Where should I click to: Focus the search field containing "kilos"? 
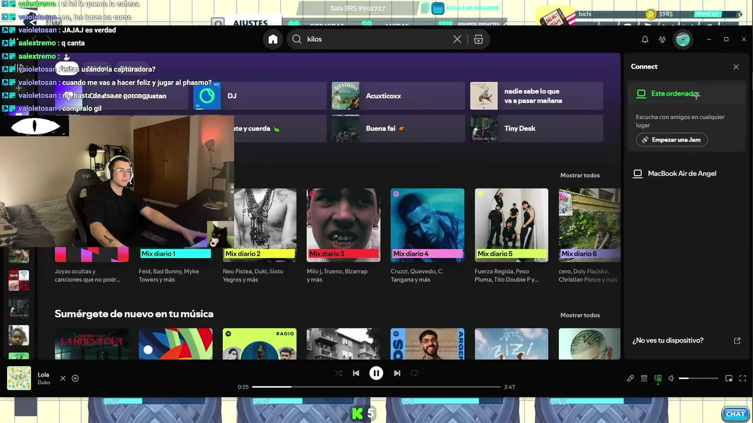point(388,39)
